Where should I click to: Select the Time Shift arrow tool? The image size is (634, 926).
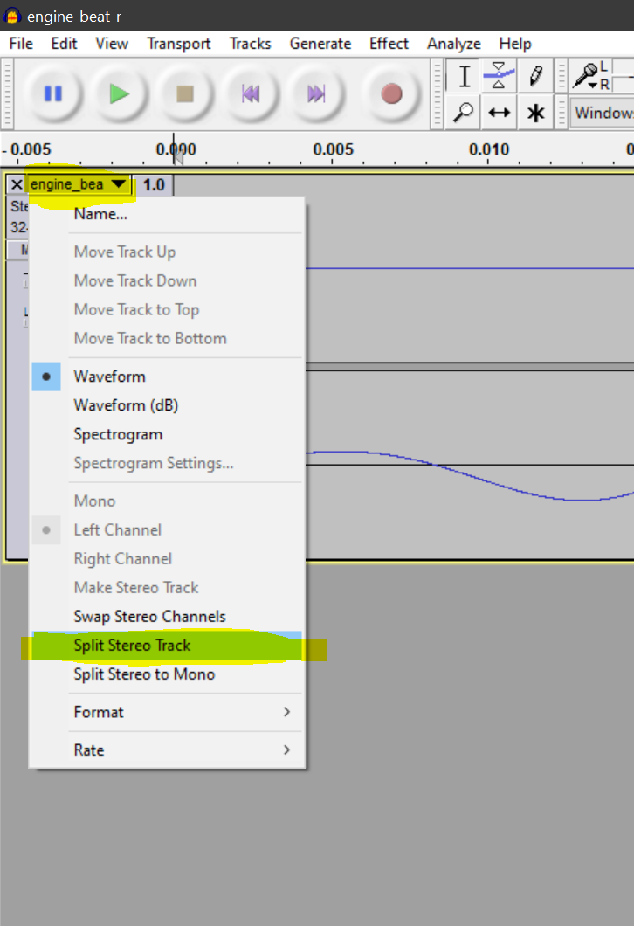click(499, 112)
